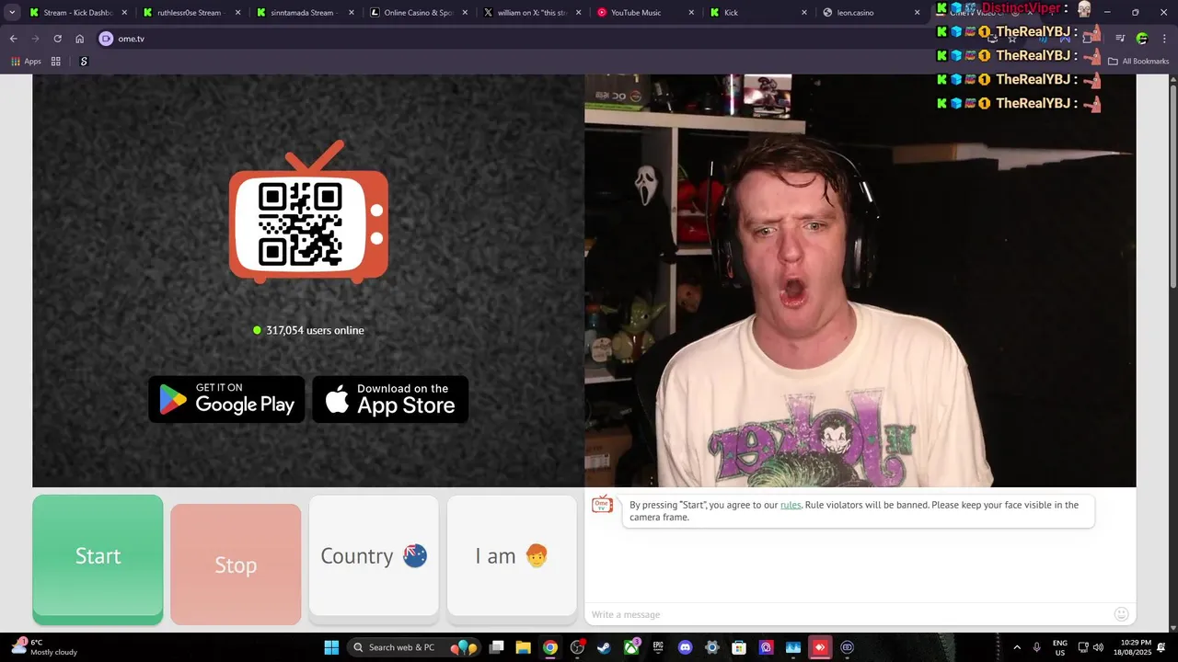Open the Apps bookmarks shortcut

click(x=26, y=62)
